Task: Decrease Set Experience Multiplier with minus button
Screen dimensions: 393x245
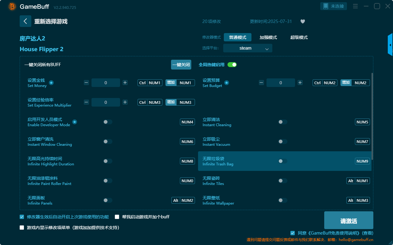Action: pos(86,102)
